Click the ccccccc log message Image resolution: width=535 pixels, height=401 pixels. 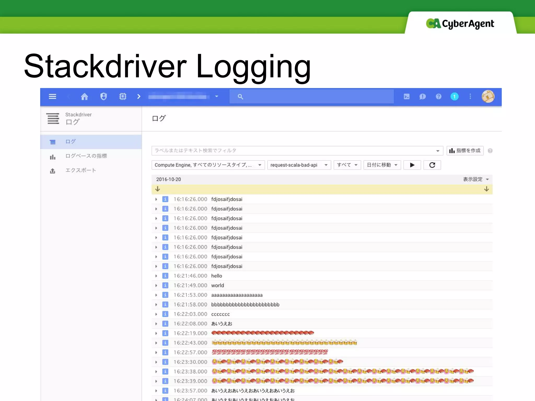coord(220,314)
